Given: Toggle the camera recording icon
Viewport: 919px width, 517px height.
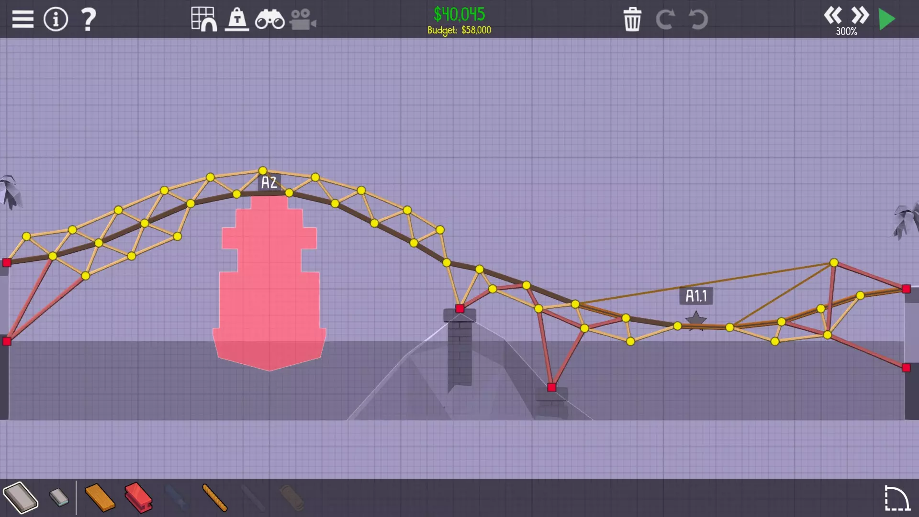Looking at the screenshot, I should (303, 20).
